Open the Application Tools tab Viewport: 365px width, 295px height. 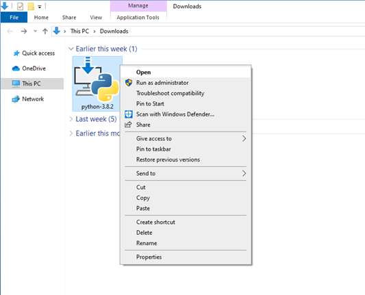(x=138, y=17)
